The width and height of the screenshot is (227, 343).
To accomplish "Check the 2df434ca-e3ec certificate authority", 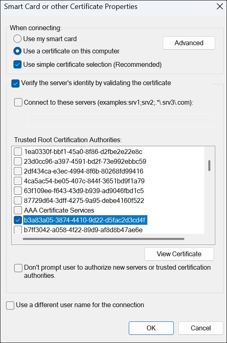I will [x=18, y=171].
